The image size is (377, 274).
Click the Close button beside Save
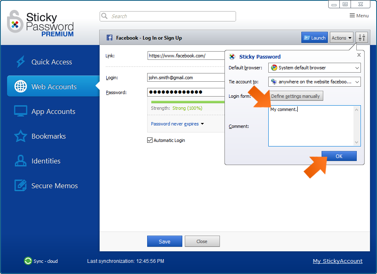click(202, 241)
